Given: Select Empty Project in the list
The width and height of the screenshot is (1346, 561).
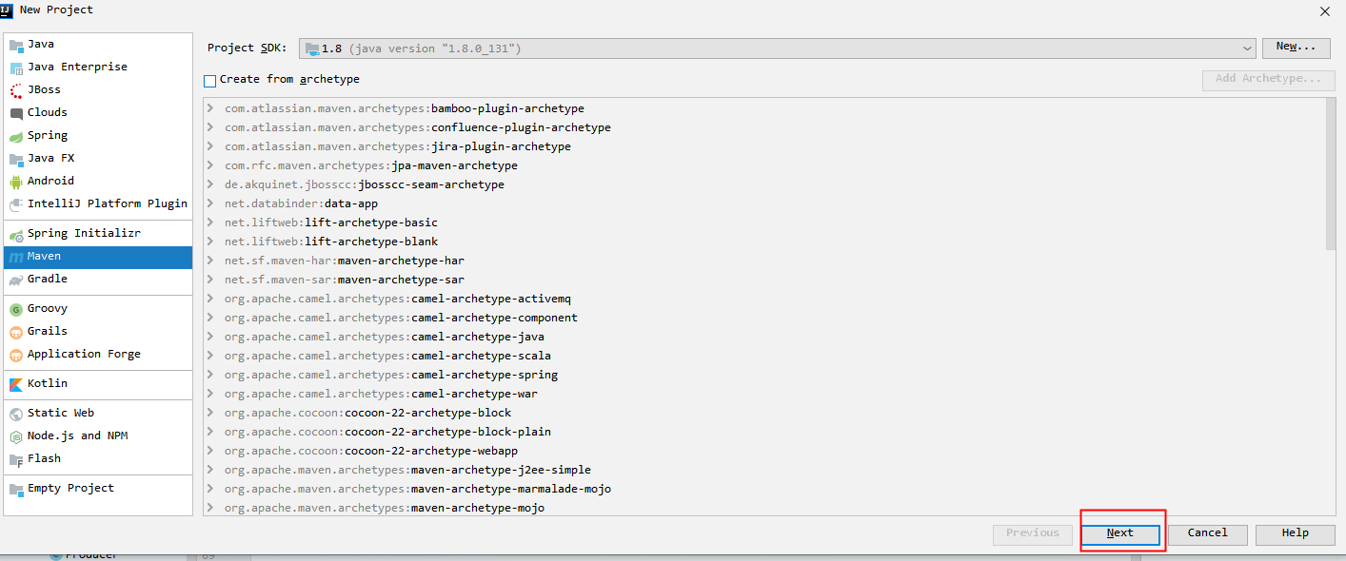Looking at the screenshot, I should 70,489.
